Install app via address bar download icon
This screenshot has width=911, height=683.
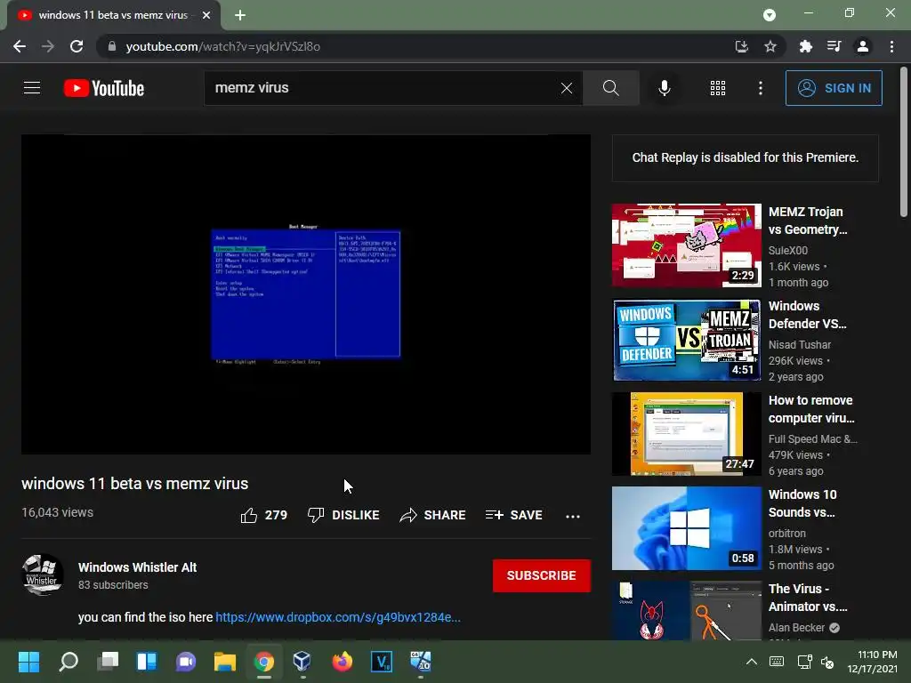point(741,46)
